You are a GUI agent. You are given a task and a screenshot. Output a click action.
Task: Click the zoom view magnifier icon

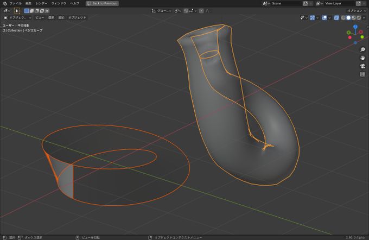362,49
